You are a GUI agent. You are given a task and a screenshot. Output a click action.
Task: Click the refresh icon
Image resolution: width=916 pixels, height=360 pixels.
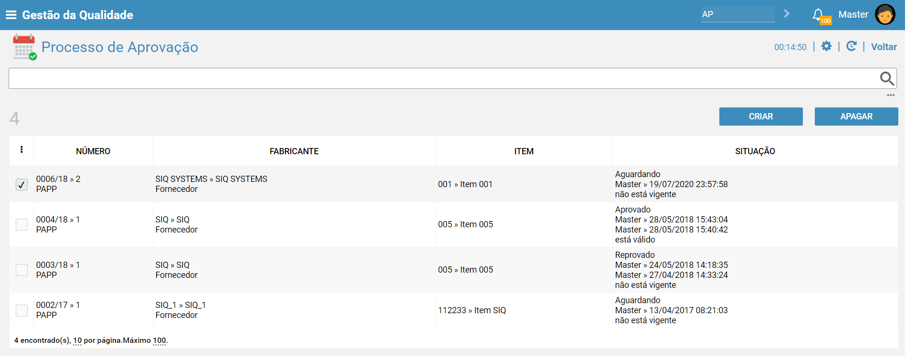point(851,46)
